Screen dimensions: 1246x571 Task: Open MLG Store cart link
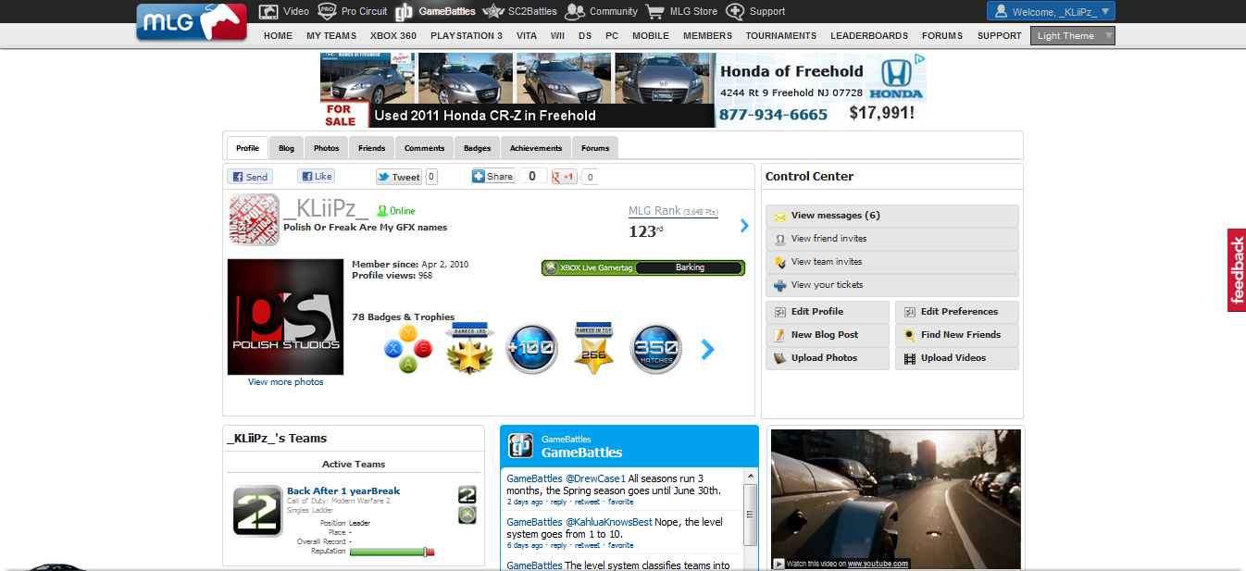tap(681, 11)
